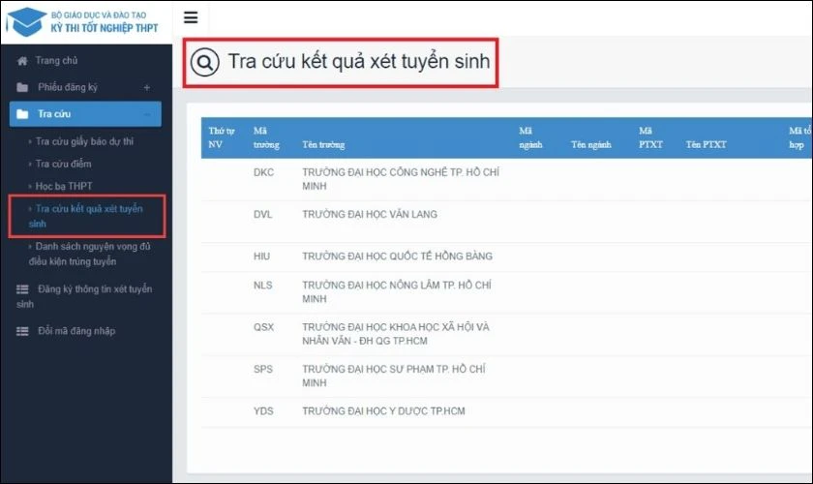Click the Tên trường column header

coord(324,144)
